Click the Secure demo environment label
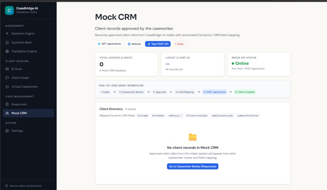 (x=26, y=186)
